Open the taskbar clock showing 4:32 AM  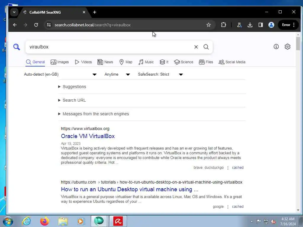(x=288, y=221)
